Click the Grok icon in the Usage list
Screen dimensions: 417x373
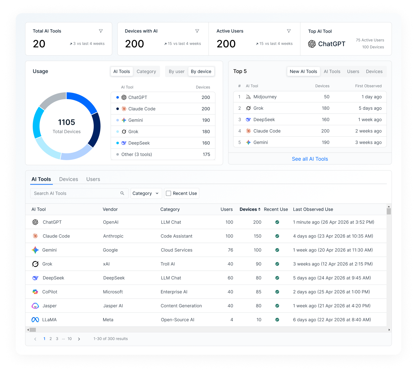coord(124,131)
